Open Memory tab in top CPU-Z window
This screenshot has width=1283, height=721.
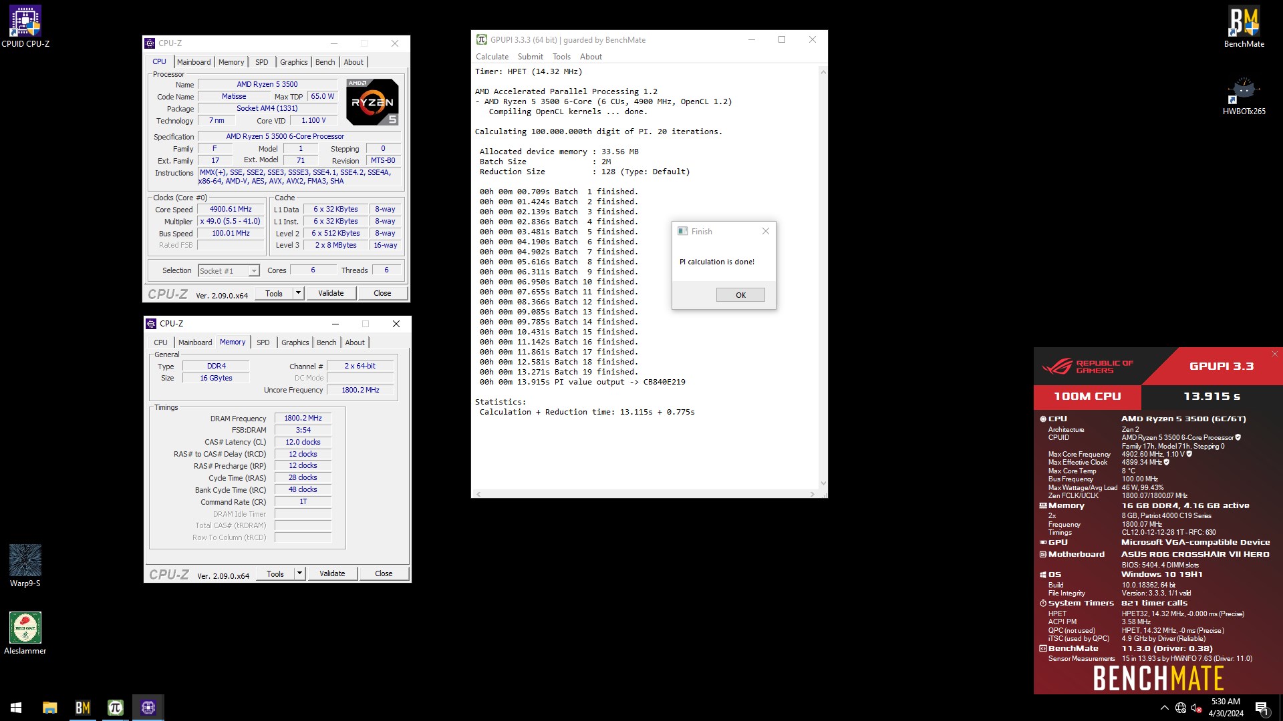click(x=231, y=62)
